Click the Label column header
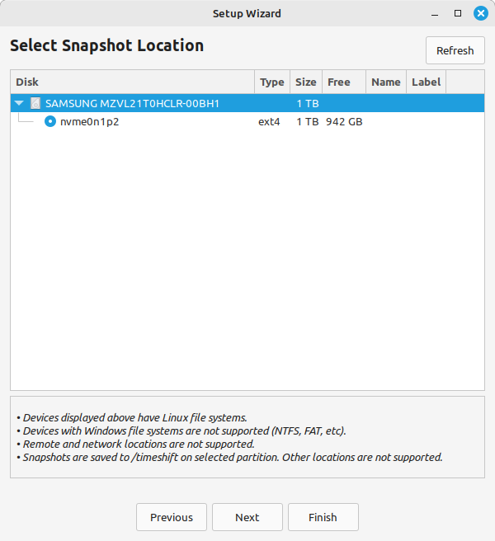495x541 pixels. [x=426, y=82]
